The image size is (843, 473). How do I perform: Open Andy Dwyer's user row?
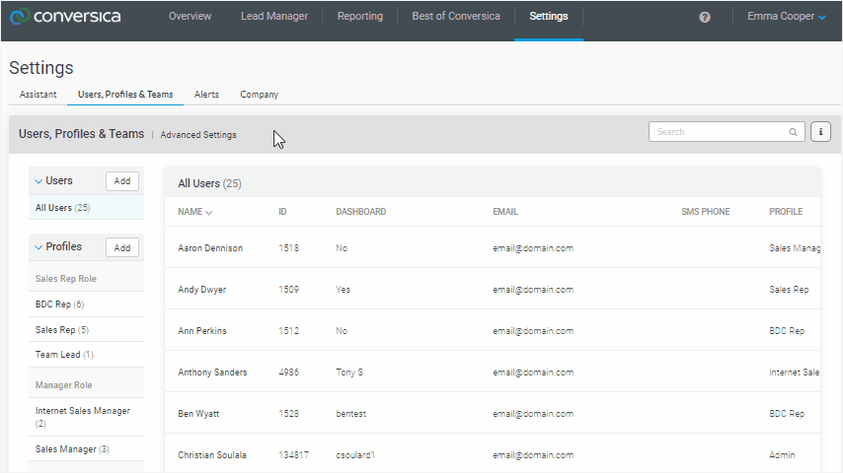pyautogui.click(x=202, y=290)
